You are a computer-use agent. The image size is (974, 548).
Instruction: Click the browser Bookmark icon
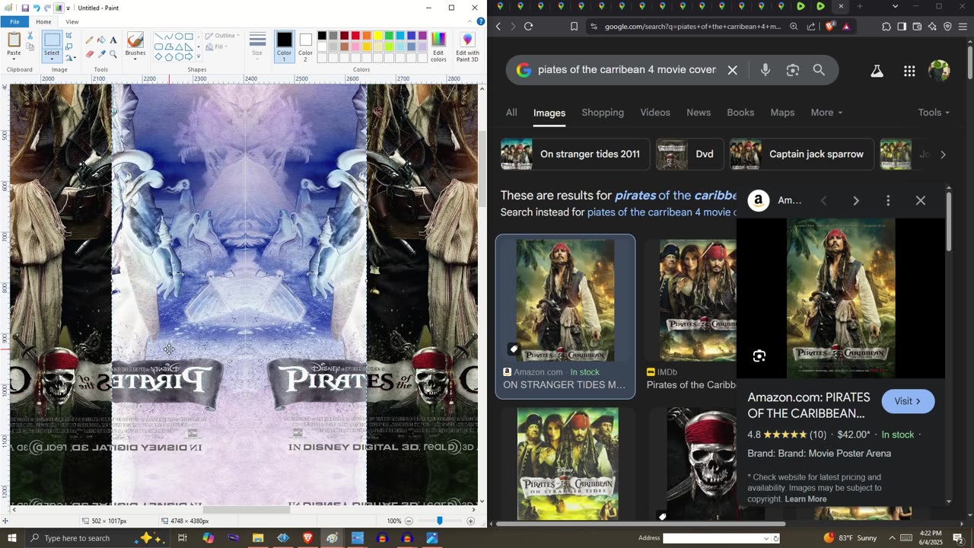click(574, 27)
